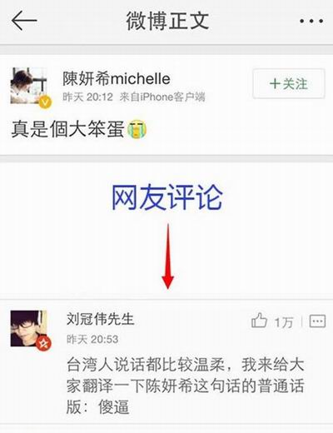Open 刘冠伟先生's profile avatar

pos(28,328)
